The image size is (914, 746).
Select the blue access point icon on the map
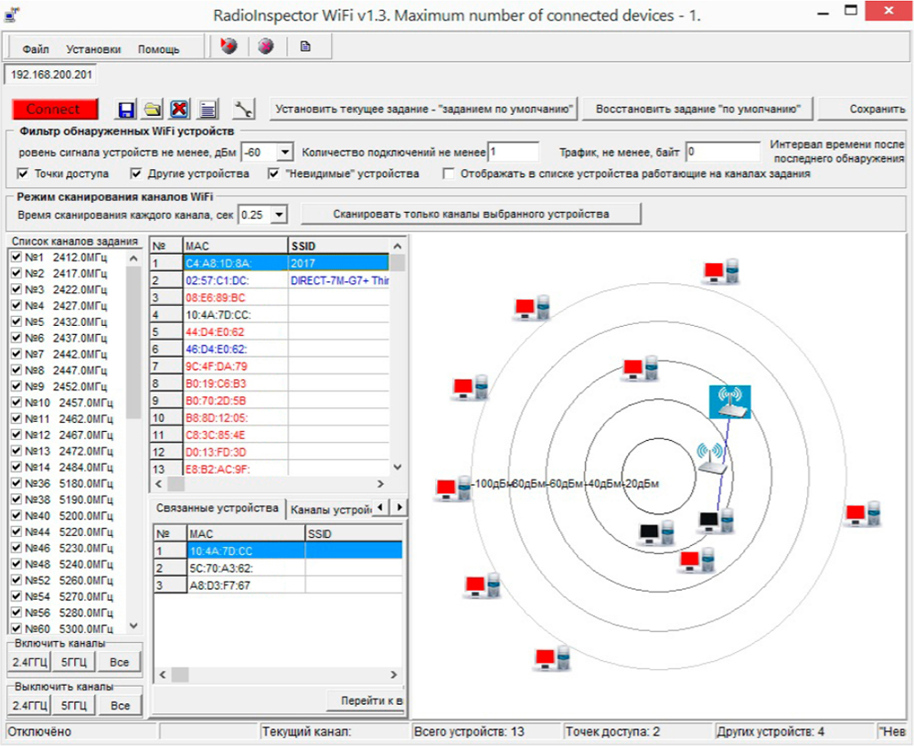pos(729,402)
